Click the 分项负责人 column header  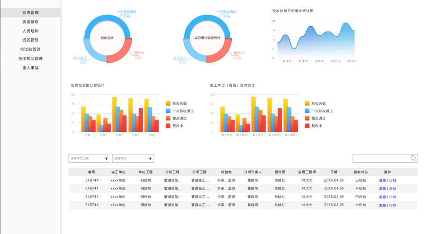tap(253, 172)
